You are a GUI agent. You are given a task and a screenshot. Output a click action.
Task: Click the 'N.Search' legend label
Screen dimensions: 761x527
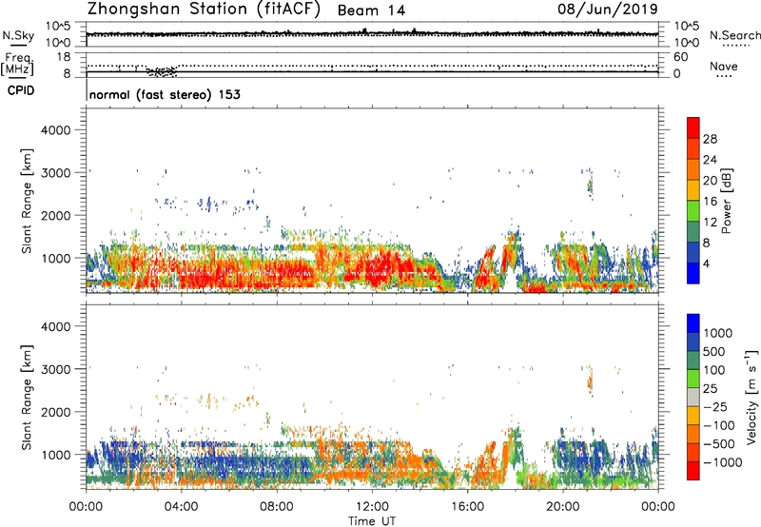(x=734, y=35)
